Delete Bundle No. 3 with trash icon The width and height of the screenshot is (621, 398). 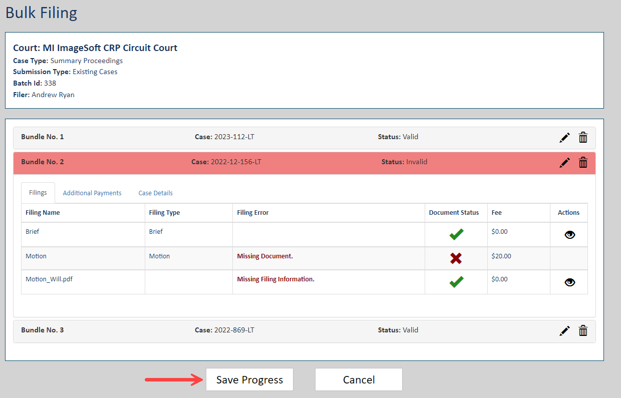(x=583, y=331)
